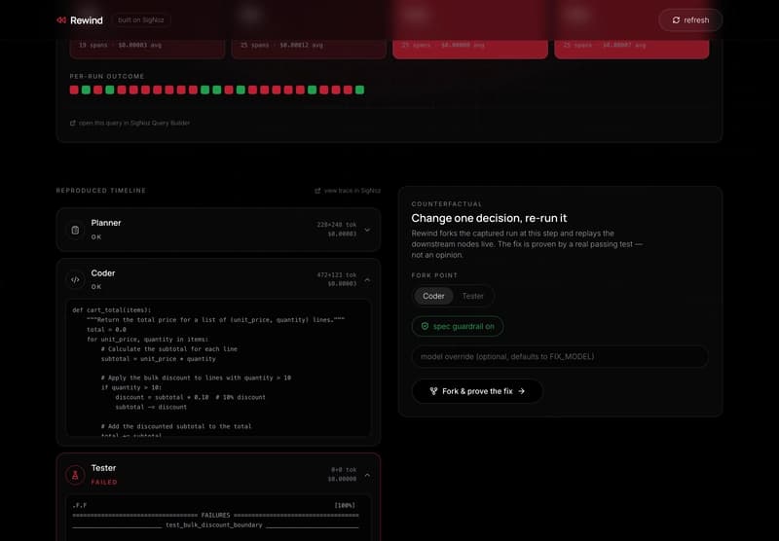Screen dimensions: 779x541
Task: Start 'Fork & prove the fix'
Action: click(x=477, y=391)
